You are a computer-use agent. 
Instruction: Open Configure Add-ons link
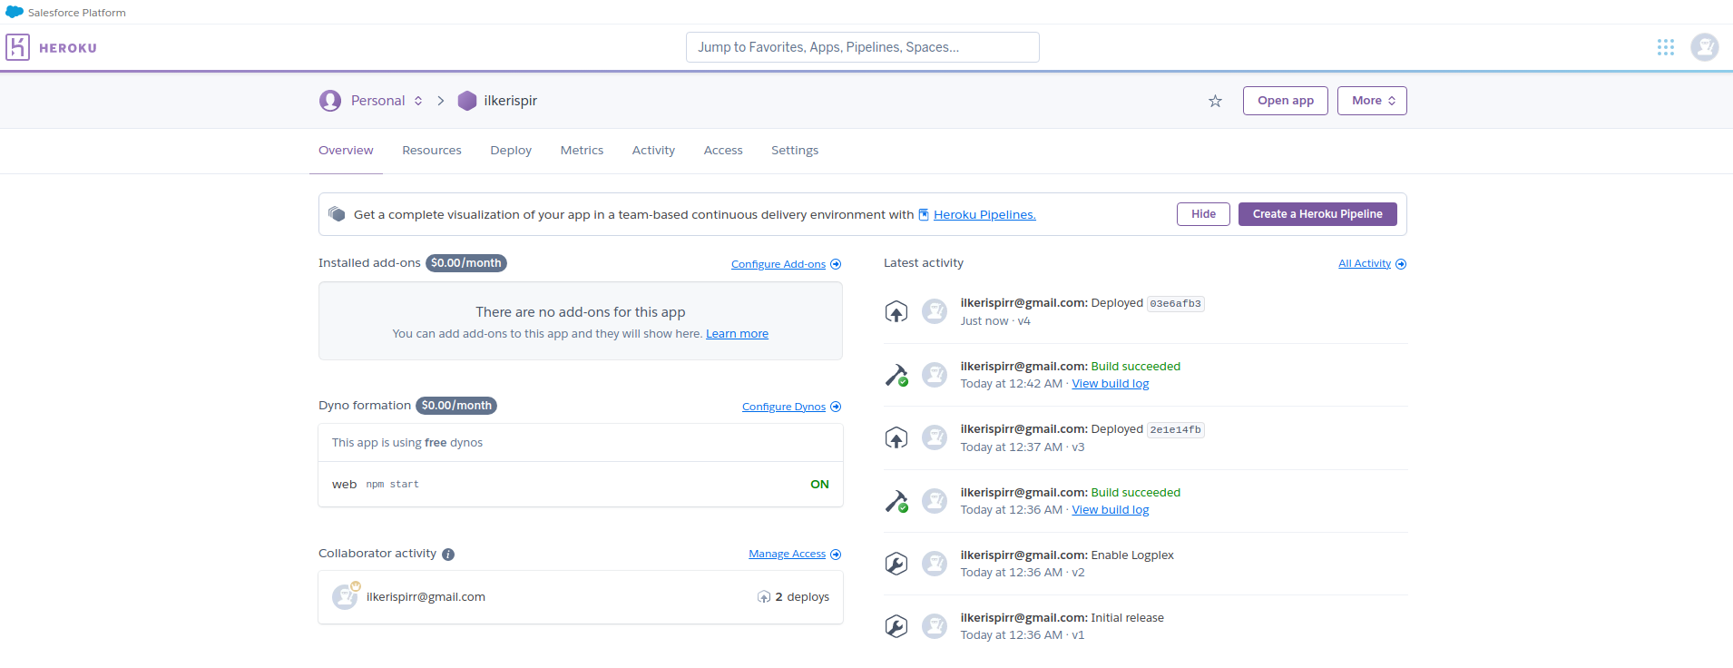click(778, 264)
